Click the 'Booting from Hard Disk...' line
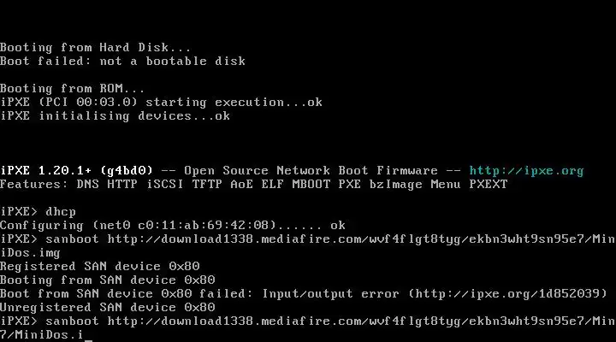Screen dimensions: 616x342 96,47
